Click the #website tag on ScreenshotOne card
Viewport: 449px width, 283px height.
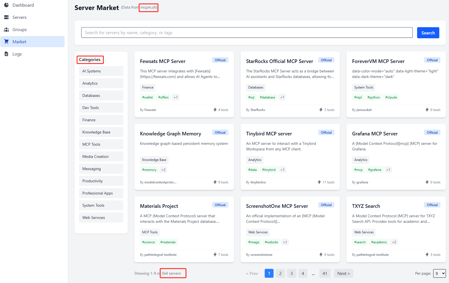(271, 242)
